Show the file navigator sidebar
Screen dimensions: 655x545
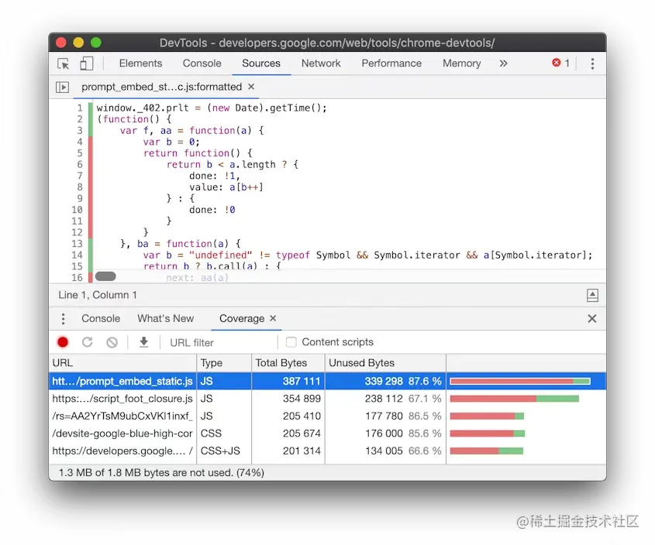pos(62,87)
